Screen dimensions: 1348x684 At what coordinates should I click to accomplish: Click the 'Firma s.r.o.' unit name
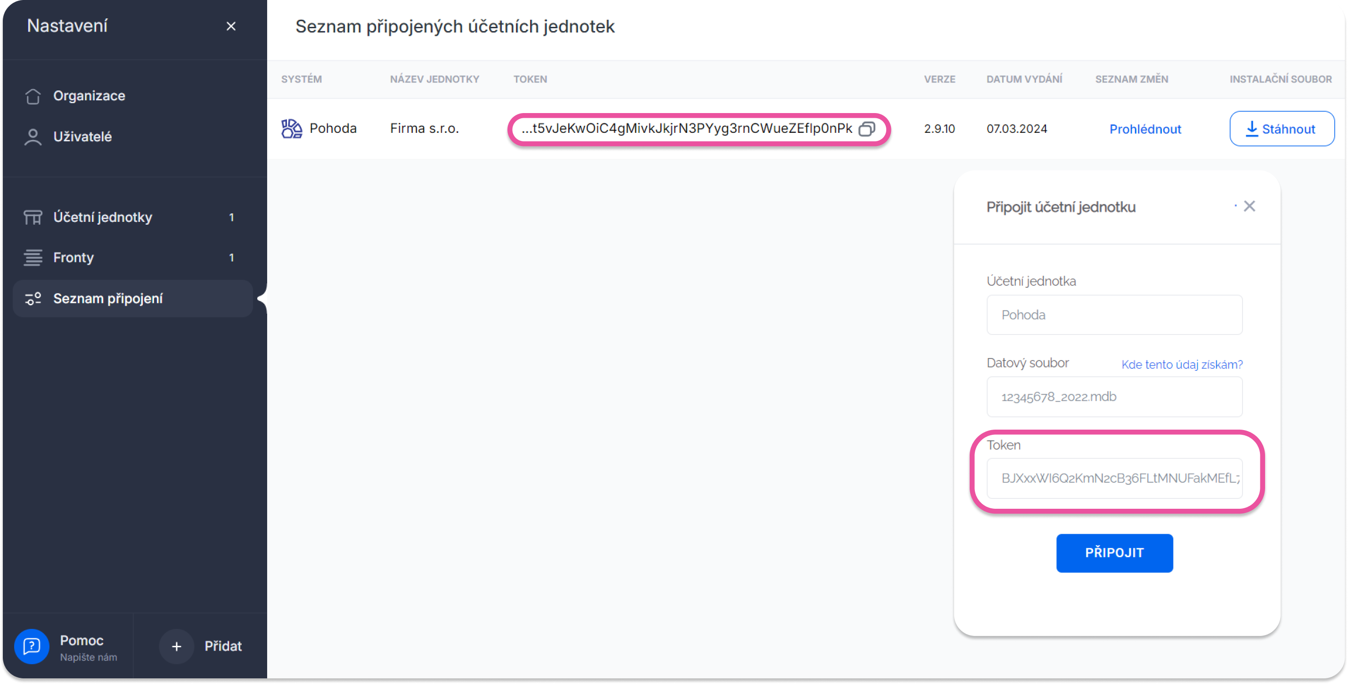pos(425,129)
